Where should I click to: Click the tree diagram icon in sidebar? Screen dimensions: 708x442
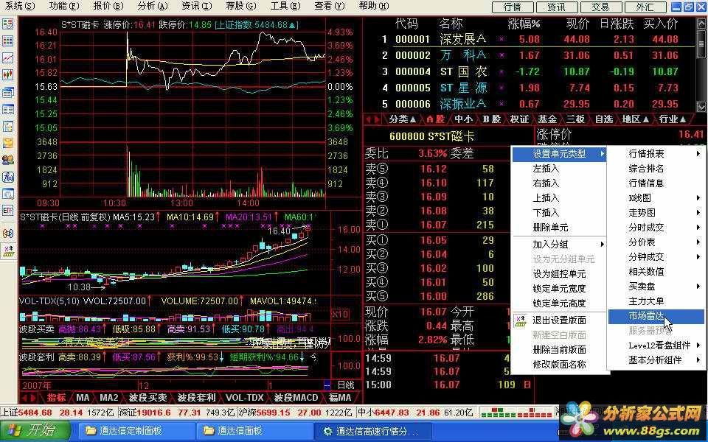[7, 126]
